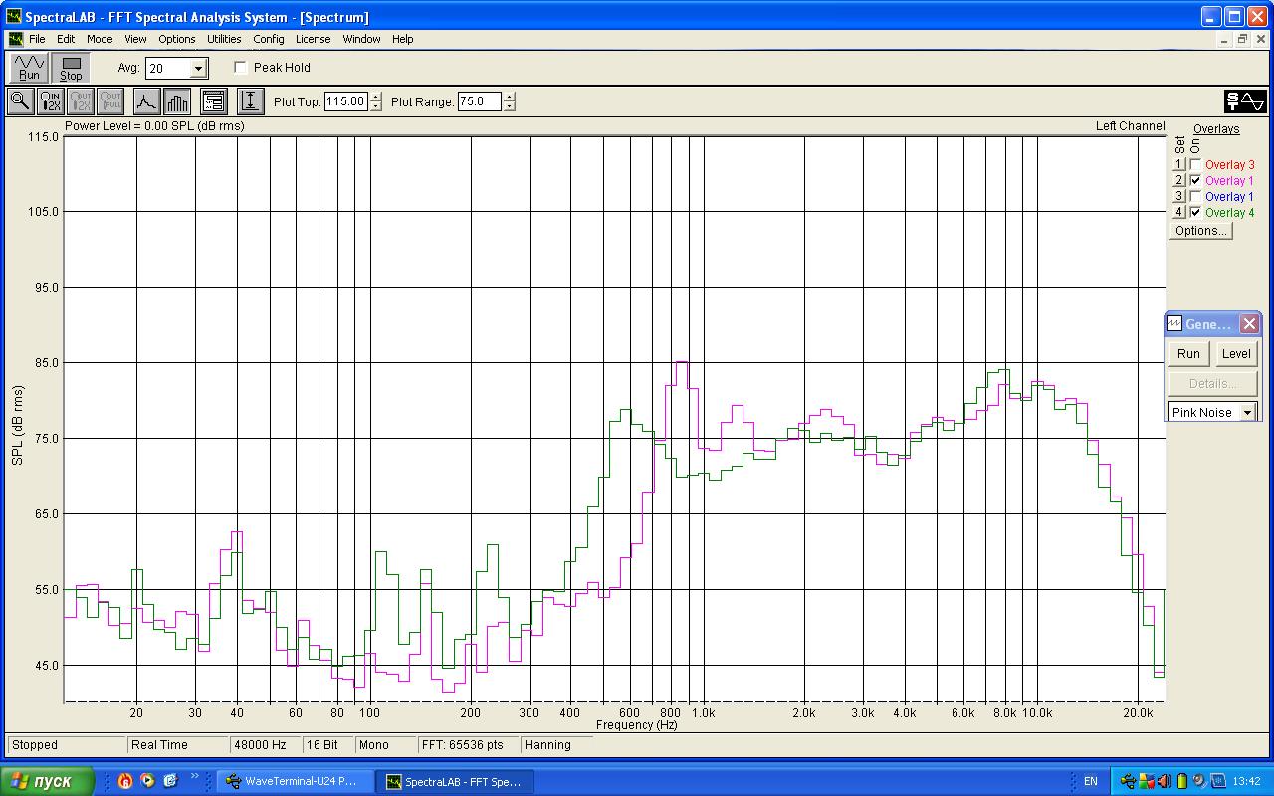The image size is (1274, 796).
Task: Start analysis with the Run toolbar button
Action: [x=29, y=67]
